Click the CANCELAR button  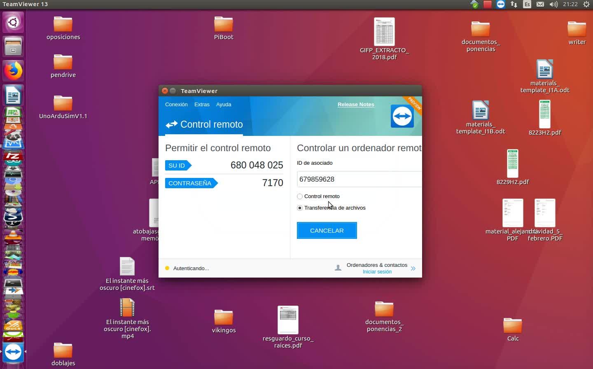tap(327, 231)
